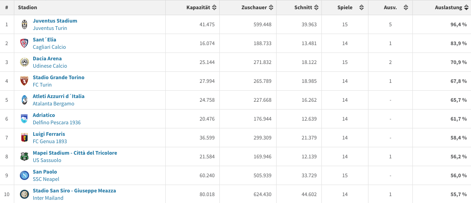Sort table by Kapazität column

click(202, 8)
